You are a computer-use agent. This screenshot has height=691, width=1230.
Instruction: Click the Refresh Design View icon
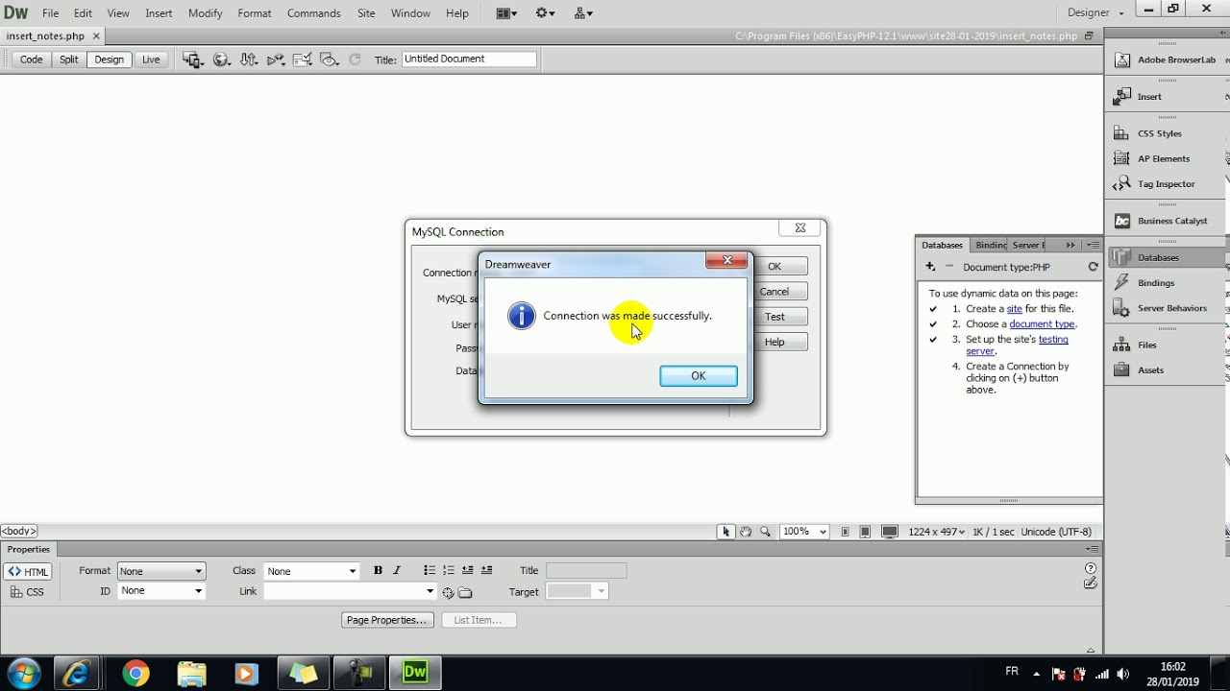coord(355,60)
